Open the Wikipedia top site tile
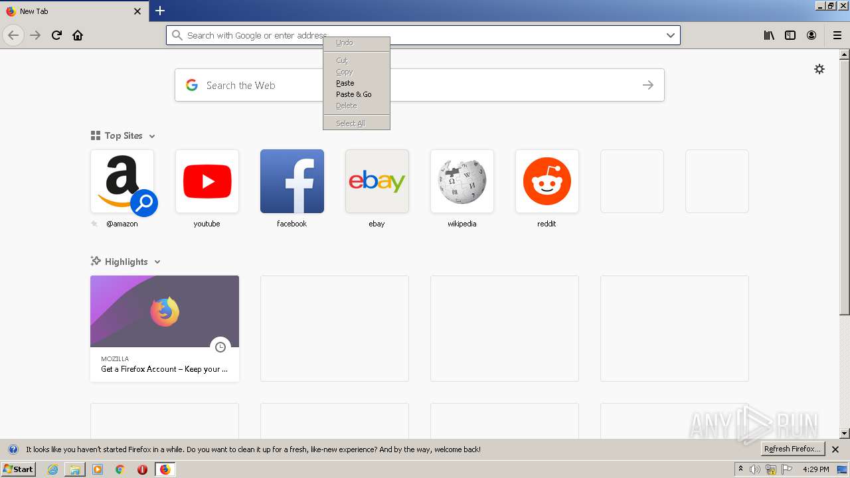This screenshot has width=850, height=478. point(462,181)
